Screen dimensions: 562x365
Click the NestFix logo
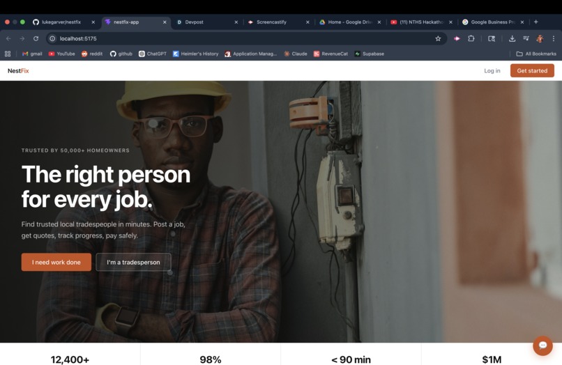pyautogui.click(x=18, y=71)
